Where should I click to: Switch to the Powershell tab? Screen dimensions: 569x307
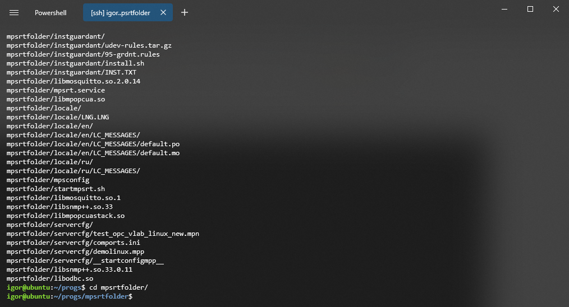pyautogui.click(x=51, y=13)
